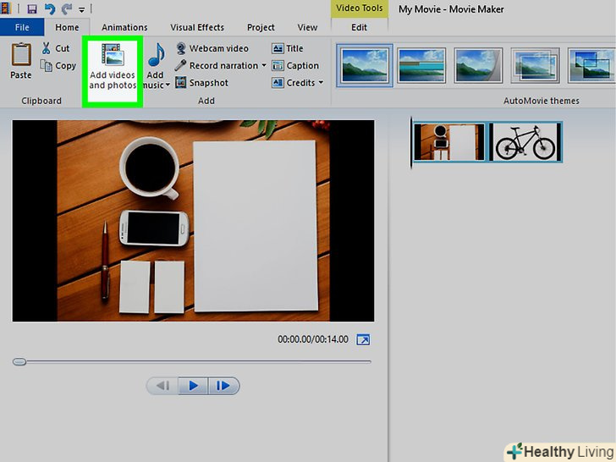This screenshot has width=616, height=462.
Task: Insert a Caption on the clip
Action: (294, 66)
